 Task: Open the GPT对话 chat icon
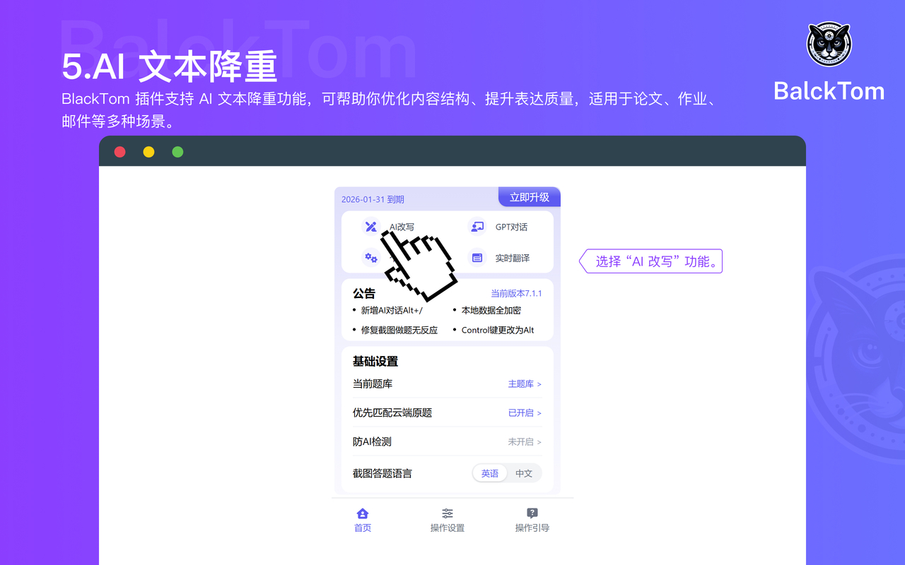pos(477,227)
